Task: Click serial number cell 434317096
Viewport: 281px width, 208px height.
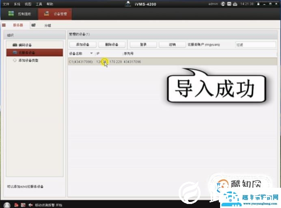Action: coord(132,62)
